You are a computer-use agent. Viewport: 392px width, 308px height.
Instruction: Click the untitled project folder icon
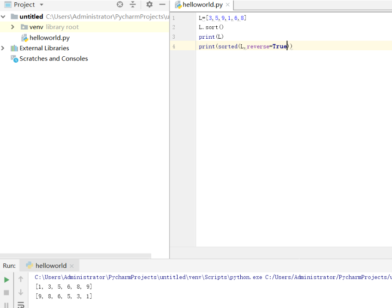(14, 17)
